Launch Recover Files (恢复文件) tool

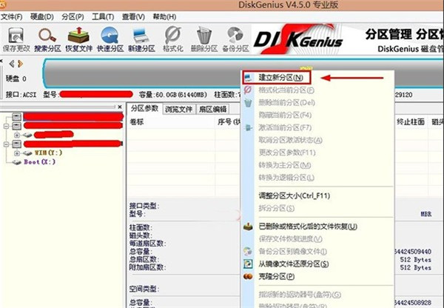78,40
